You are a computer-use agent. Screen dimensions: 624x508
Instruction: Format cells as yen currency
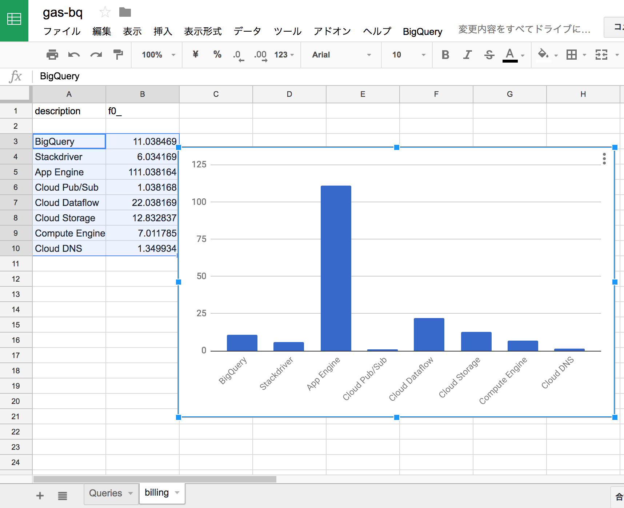(x=196, y=55)
